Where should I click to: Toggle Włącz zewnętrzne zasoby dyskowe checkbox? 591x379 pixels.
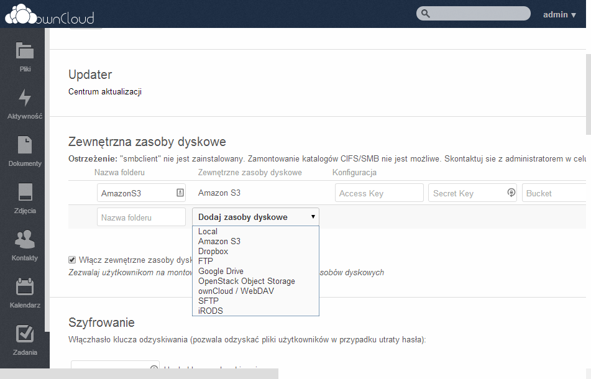[72, 260]
